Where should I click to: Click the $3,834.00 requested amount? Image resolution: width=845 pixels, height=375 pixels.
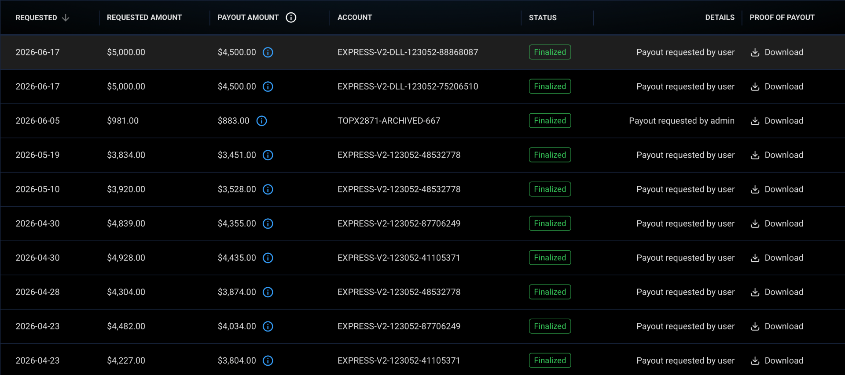tap(126, 155)
